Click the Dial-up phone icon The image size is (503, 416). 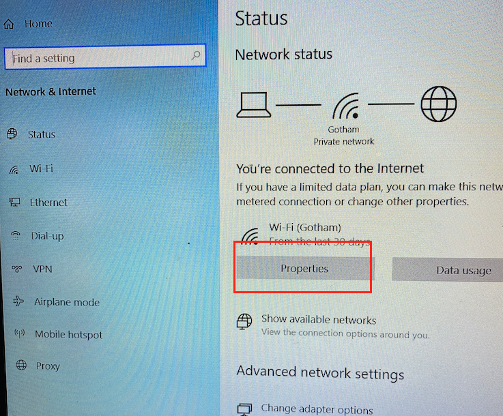tap(16, 235)
